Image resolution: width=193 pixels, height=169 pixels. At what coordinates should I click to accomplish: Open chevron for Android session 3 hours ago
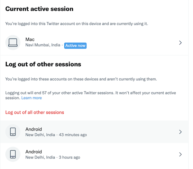coord(180,154)
